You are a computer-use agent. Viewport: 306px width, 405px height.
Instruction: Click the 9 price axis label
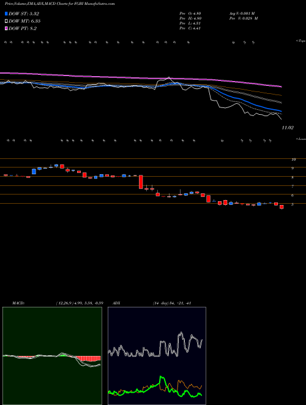coord(293,168)
